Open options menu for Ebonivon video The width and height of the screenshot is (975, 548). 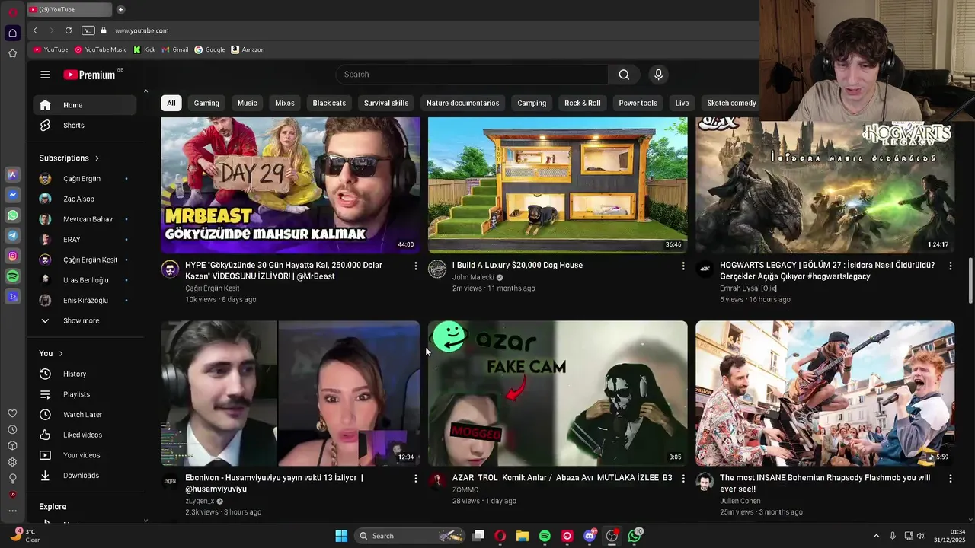(415, 478)
